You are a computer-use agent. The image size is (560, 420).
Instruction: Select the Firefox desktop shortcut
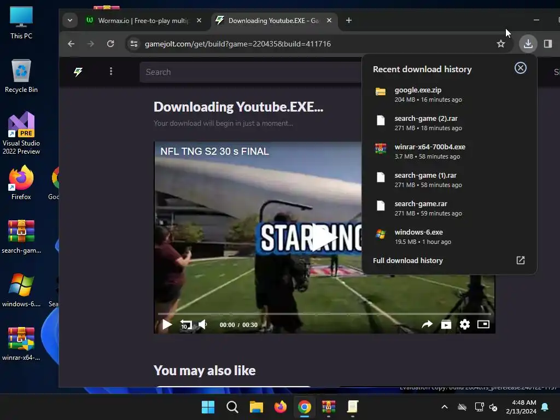coord(21,183)
